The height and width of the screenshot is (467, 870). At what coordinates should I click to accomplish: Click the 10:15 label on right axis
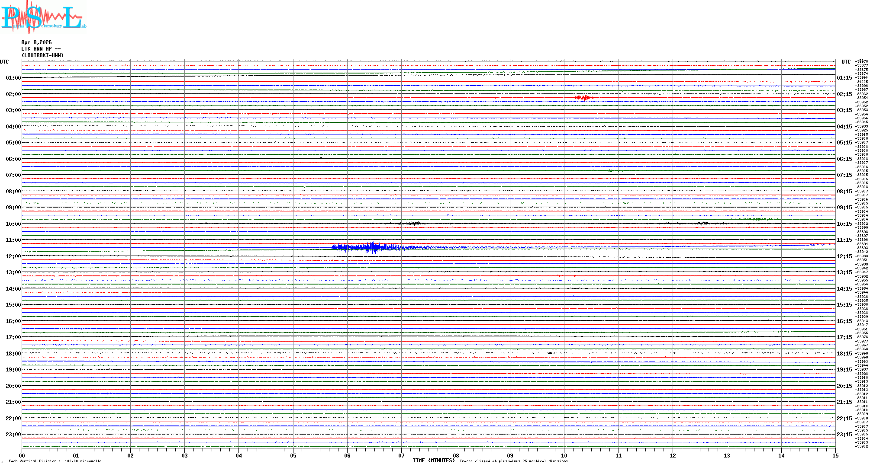point(844,224)
